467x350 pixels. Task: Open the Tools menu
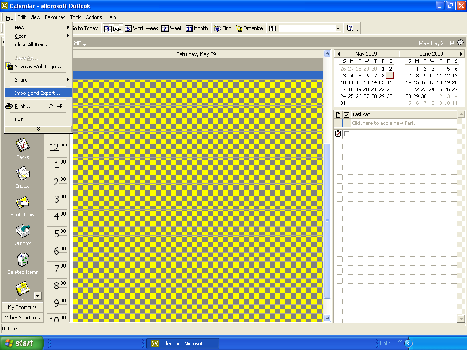click(76, 17)
